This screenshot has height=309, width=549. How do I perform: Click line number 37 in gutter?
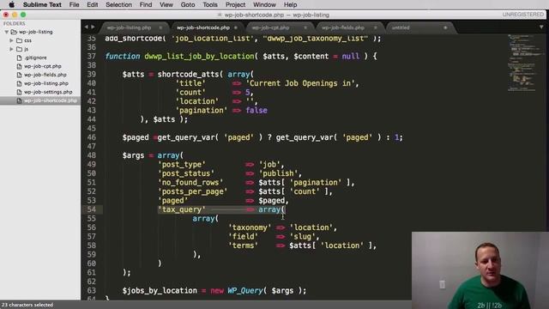pyautogui.click(x=92, y=57)
